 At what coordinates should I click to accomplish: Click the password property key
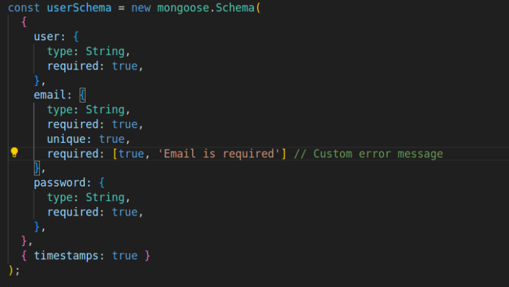point(60,183)
